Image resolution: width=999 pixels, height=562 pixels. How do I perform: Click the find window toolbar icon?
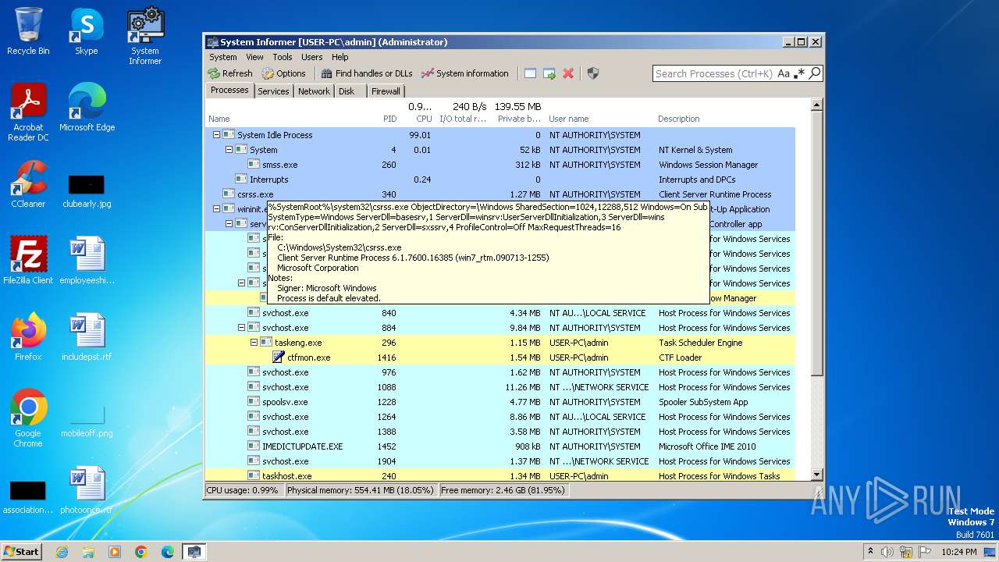click(x=530, y=73)
